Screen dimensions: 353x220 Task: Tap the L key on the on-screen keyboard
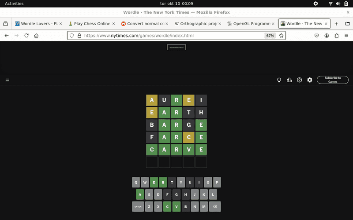pyautogui.click(x=213, y=194)
